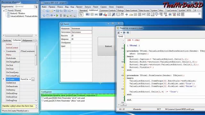
Task: Click the View Units toolbar icon
Action: pyautogui.click(x=44, y=15)
